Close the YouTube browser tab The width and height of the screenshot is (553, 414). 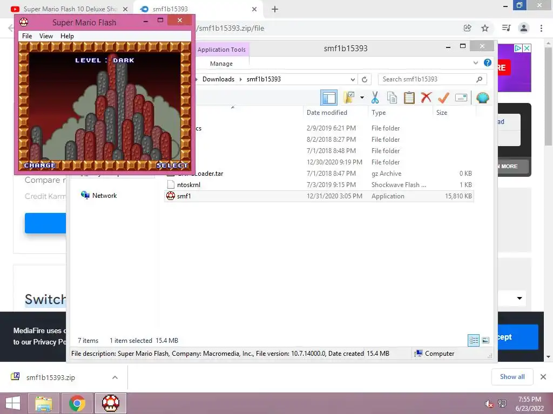coord(125,9)
